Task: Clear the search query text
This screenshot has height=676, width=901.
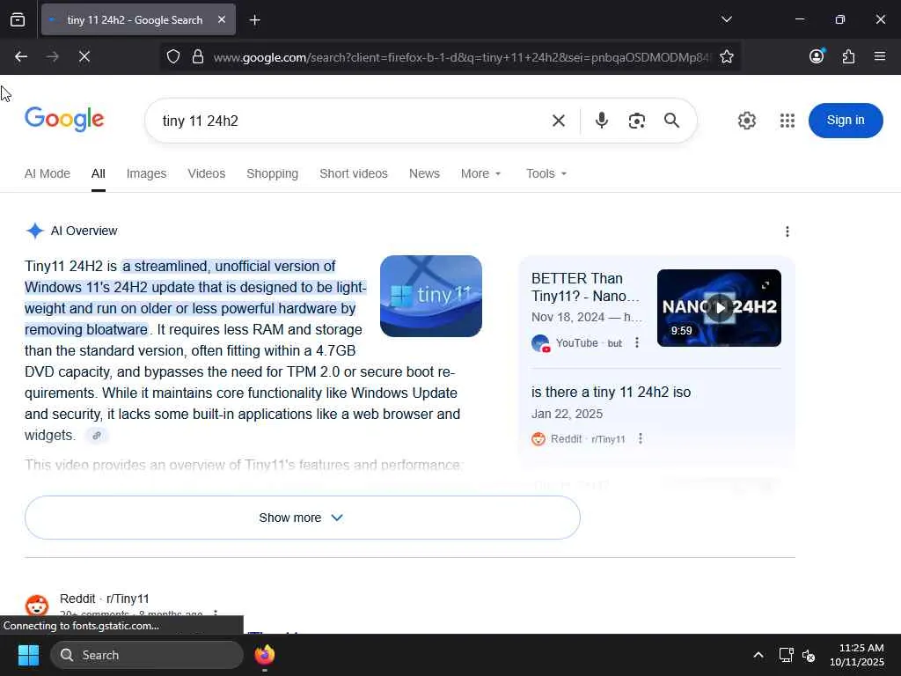Action: (558, 121)
